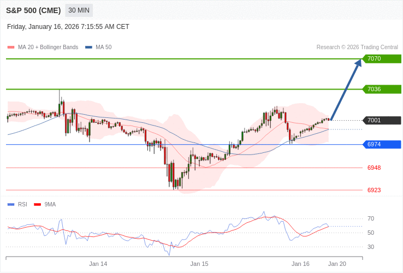Click the MA 50 legend blue swatch
The width and height of the screenshot is (403, 273).
pos(88,48)
